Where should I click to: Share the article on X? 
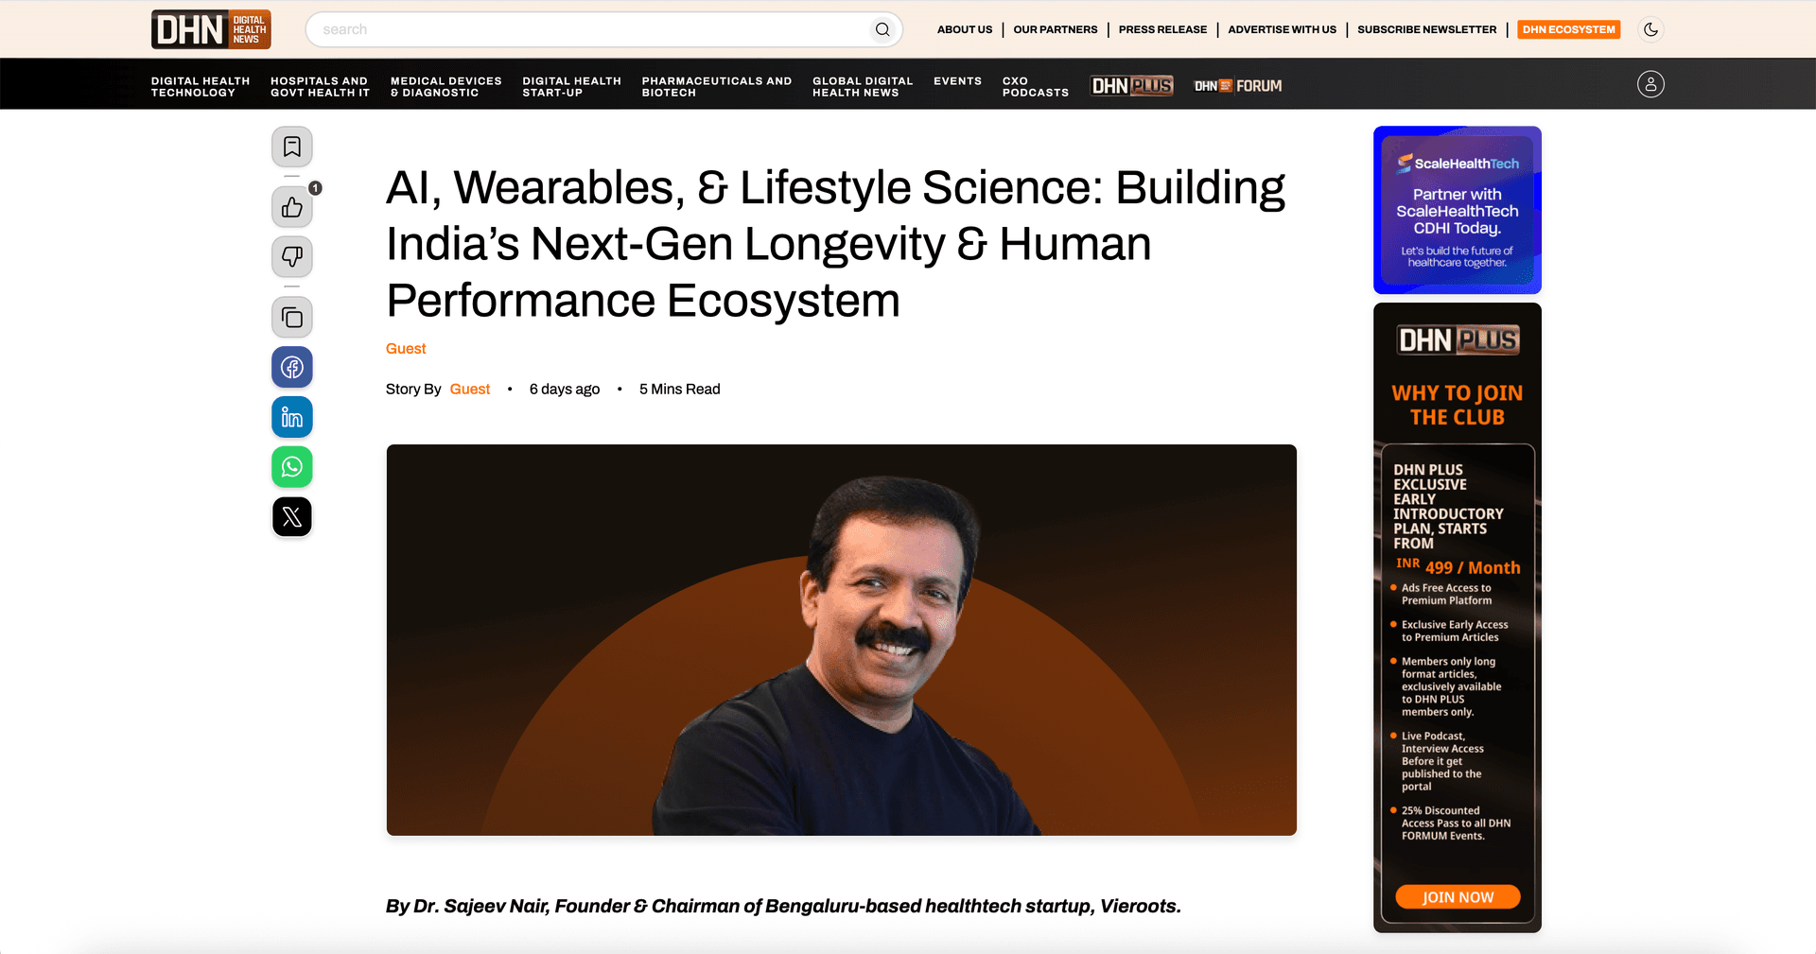pyautogui.click(x=291, y=516)
